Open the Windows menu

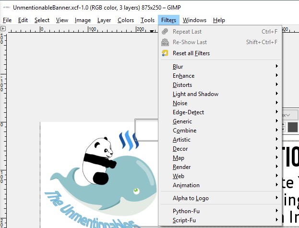(x=194, y=20)
